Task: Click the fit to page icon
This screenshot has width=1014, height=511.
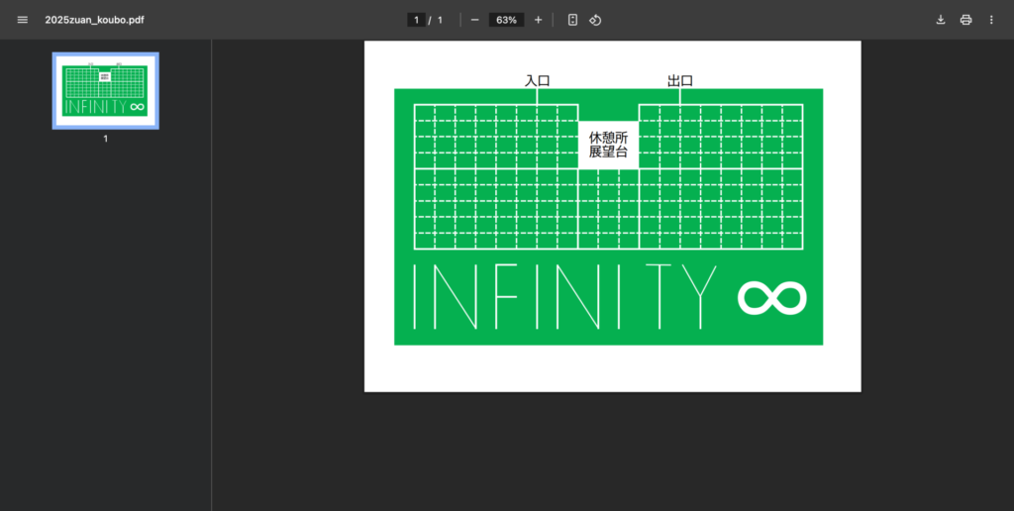Action: tap(572, 20)
